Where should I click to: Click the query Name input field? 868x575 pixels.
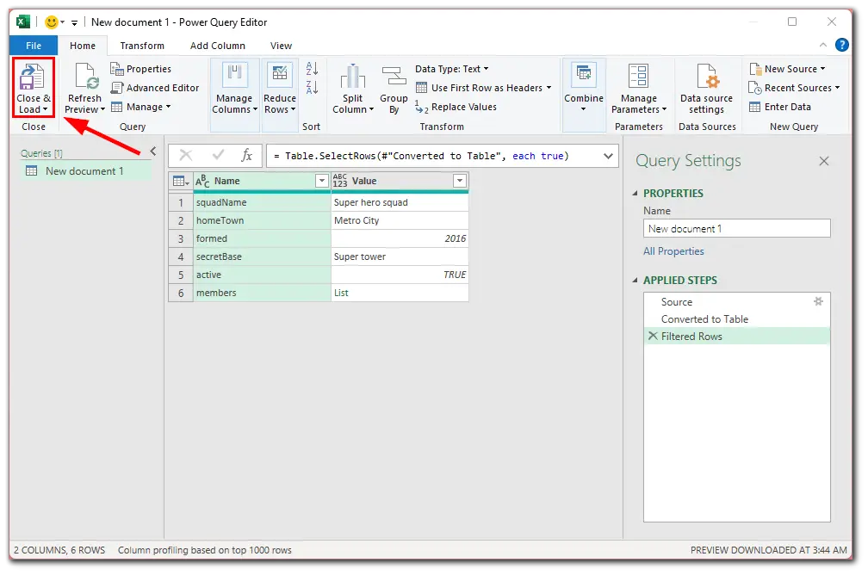click(737, 229)
